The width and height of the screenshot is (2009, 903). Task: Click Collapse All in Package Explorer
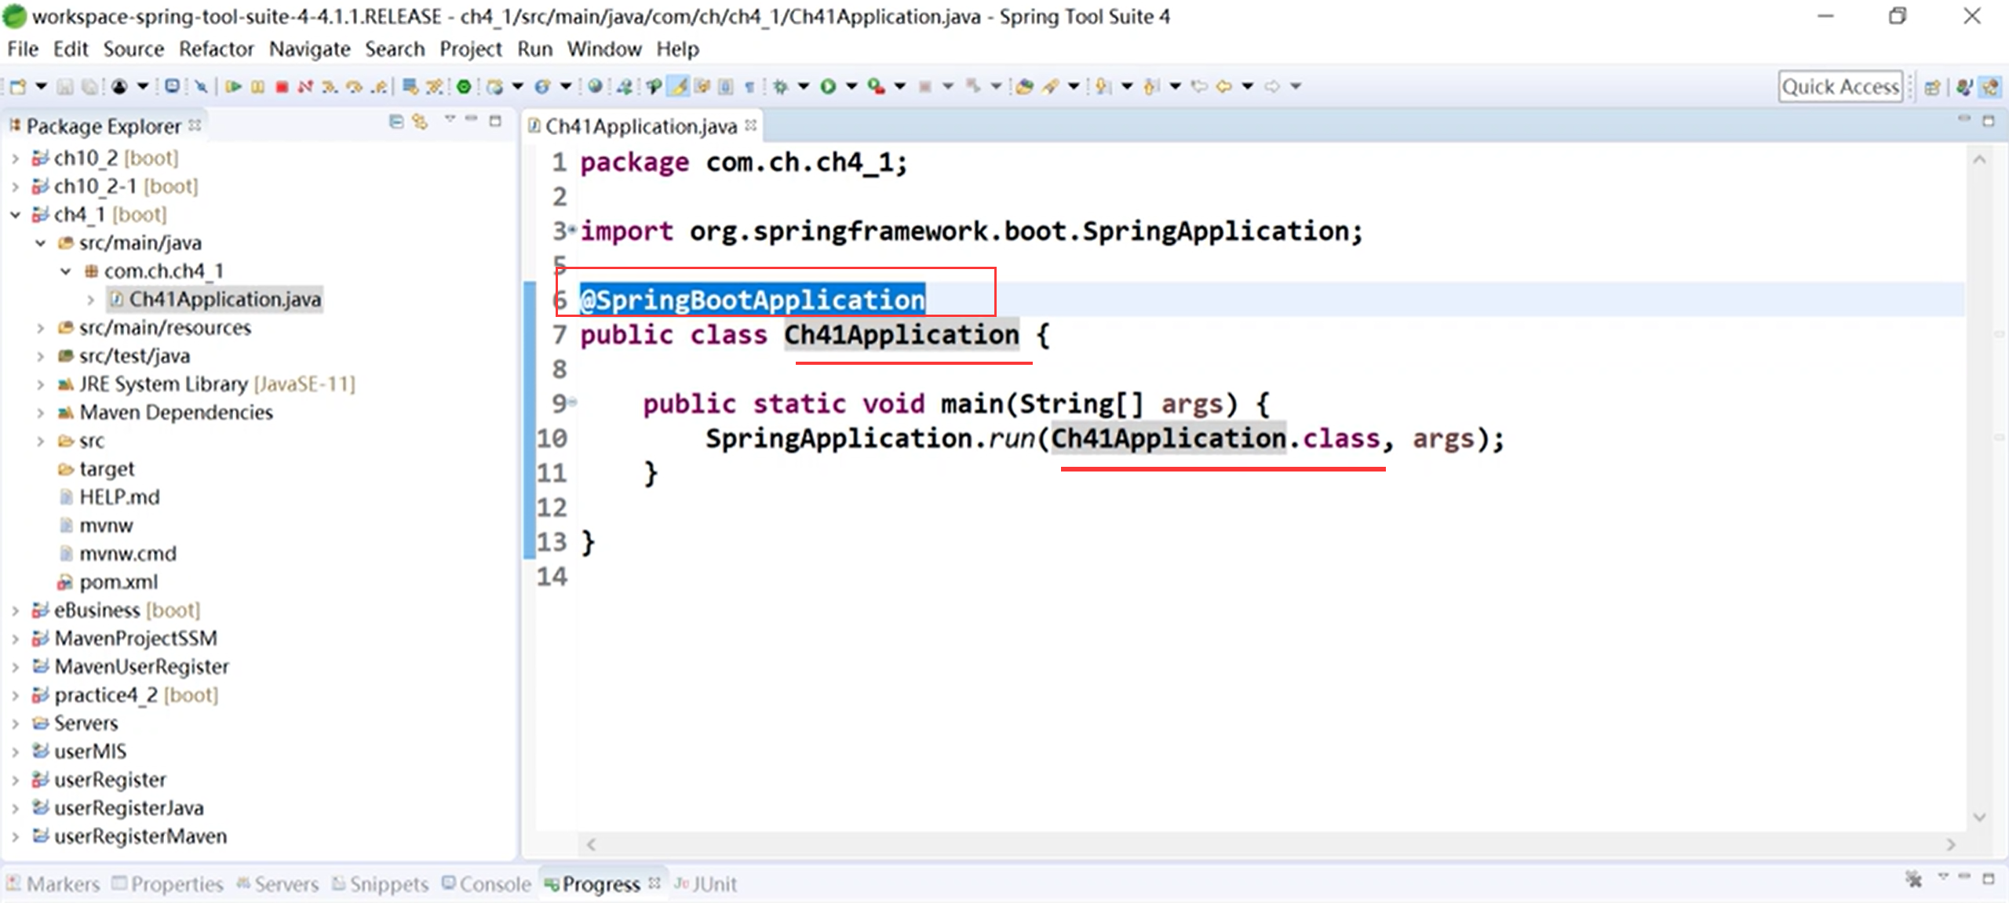[x=396, y=122]
